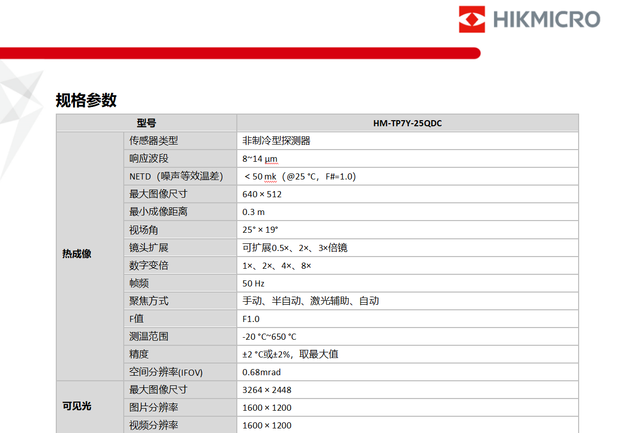Click the ±2 °C或±2%，取最大值 value

click(x=291, y=354)
